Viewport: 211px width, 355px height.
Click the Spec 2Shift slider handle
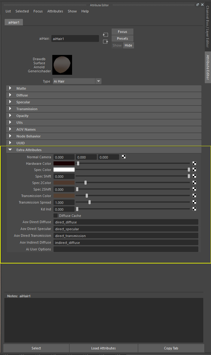click(77, 189)
